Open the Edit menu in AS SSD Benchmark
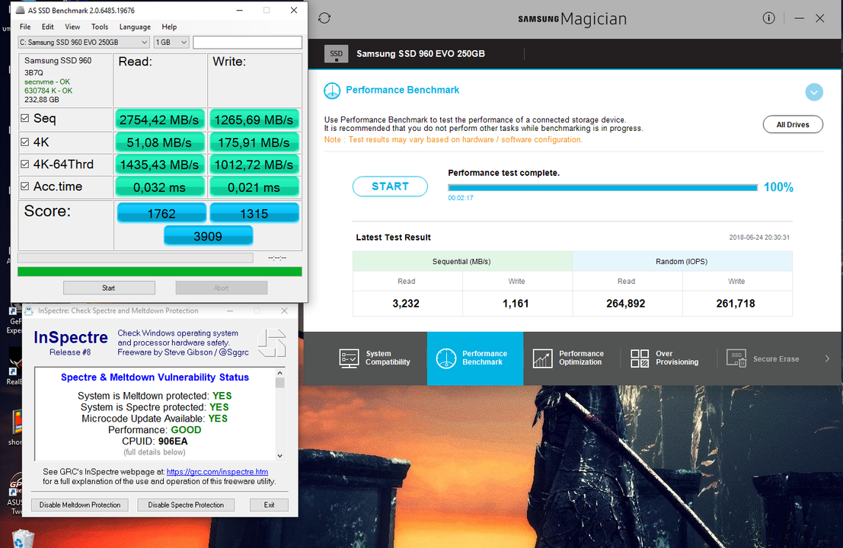Image resolution: width=843 pixels, height=548 pixels. tap(48, 27)
